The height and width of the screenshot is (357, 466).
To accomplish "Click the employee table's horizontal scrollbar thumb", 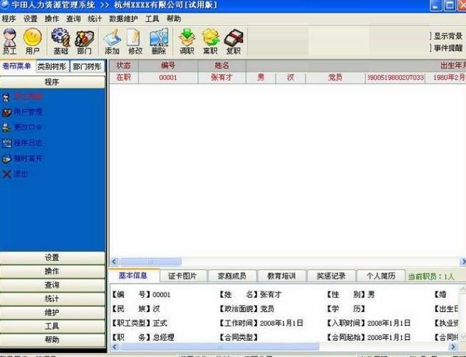I will tap(150, 262).
